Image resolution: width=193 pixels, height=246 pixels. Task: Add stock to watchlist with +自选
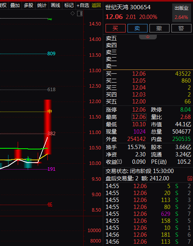pyautogui.click(x=83, y=5)
